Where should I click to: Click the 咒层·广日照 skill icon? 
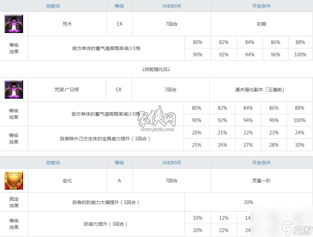(x=14, y=90)
